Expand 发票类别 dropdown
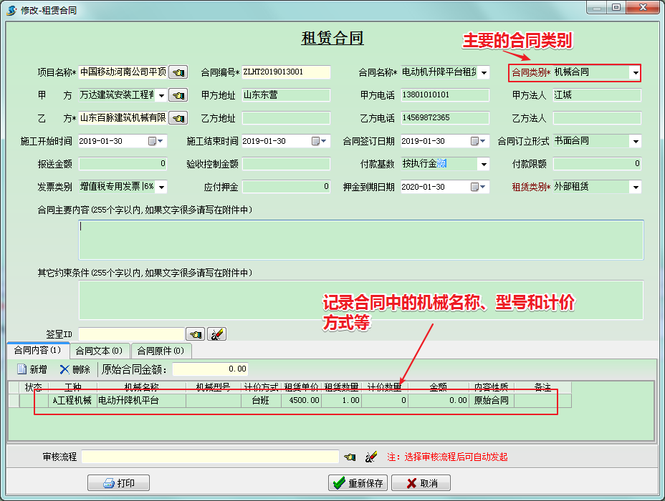Screen dimensions: 665x501 (x=161, y=187)
